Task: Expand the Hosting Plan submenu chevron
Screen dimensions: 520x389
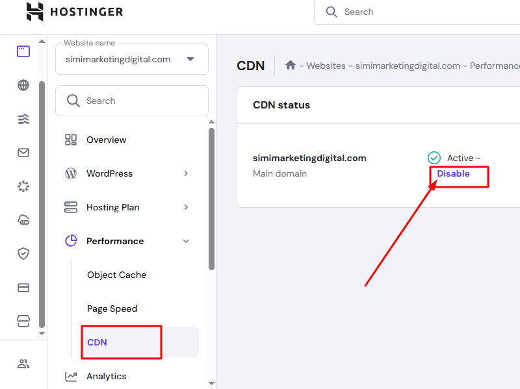Action: 186,207
